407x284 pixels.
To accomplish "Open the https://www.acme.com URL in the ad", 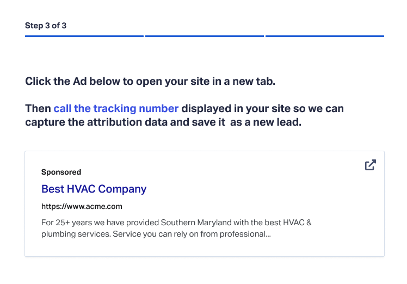I will tap(82, 206).
